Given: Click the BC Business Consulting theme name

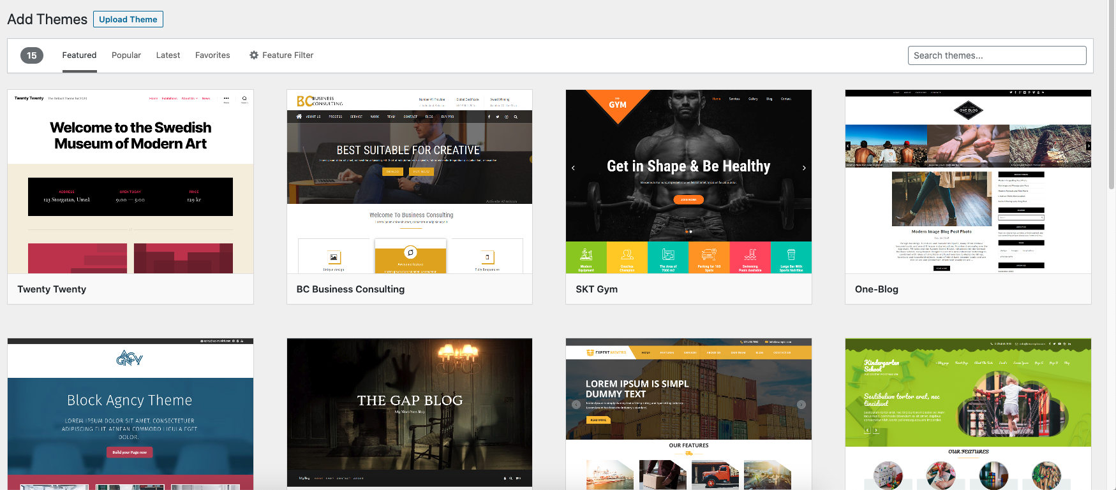Looking at the screenshot, I should [350, 289].
